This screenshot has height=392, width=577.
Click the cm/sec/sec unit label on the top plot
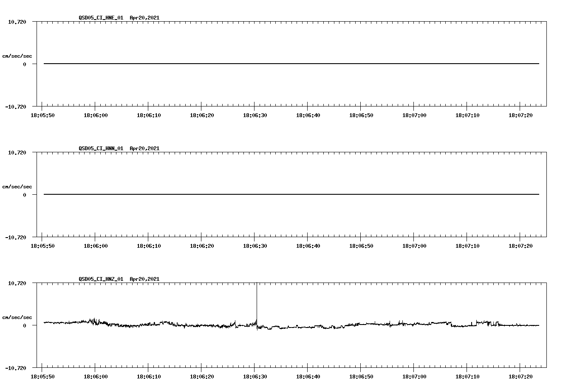pyautogui.click(x=17, y=56)
